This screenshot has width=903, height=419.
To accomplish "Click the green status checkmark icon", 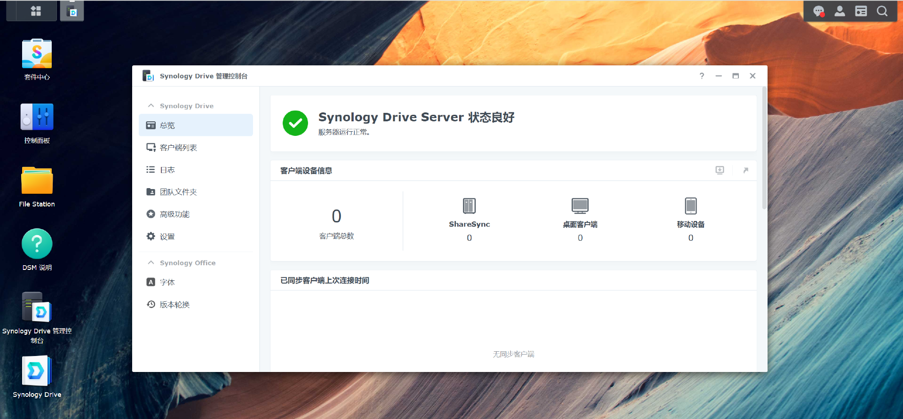I will point(295,123).
